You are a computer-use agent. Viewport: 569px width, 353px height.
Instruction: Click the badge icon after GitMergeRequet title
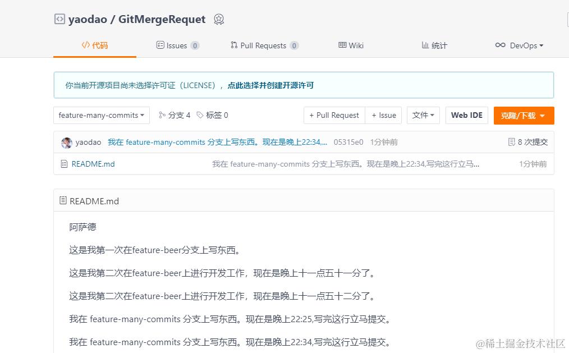218,19
